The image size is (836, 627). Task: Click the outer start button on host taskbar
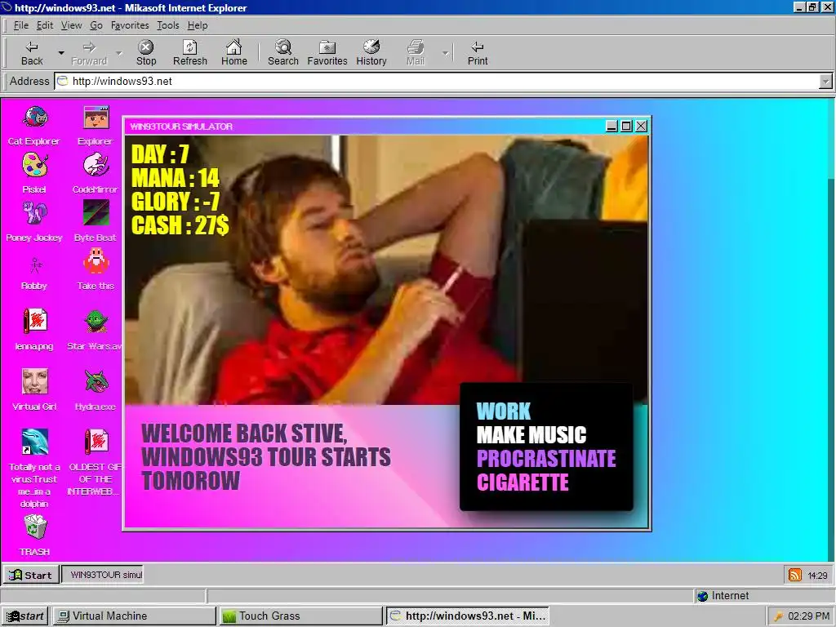coord(24,616)
